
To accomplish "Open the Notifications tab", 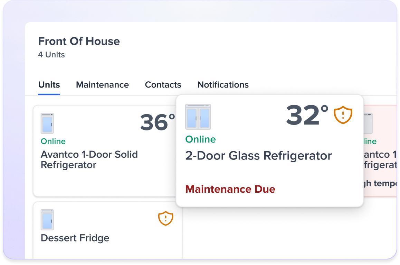I will pos(223,85).
